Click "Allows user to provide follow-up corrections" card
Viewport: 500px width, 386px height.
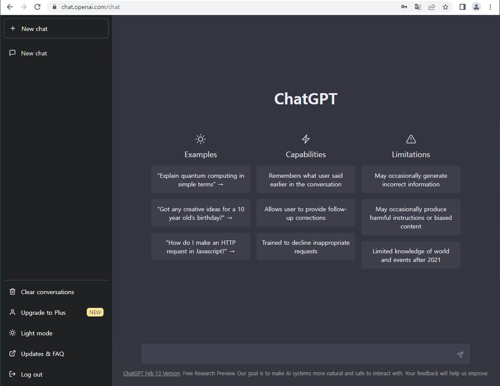(x=306, y=213)
